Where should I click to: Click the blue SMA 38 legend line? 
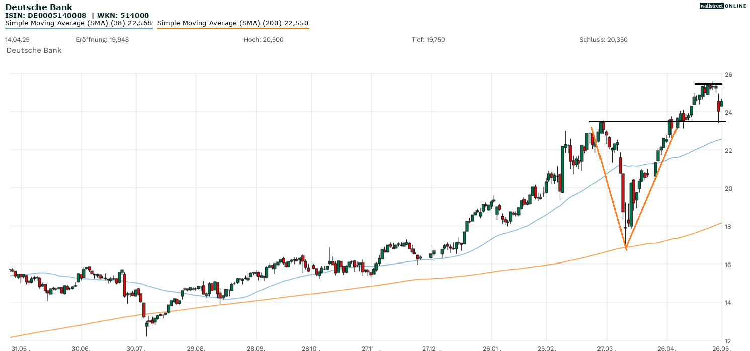coord(78,28)
